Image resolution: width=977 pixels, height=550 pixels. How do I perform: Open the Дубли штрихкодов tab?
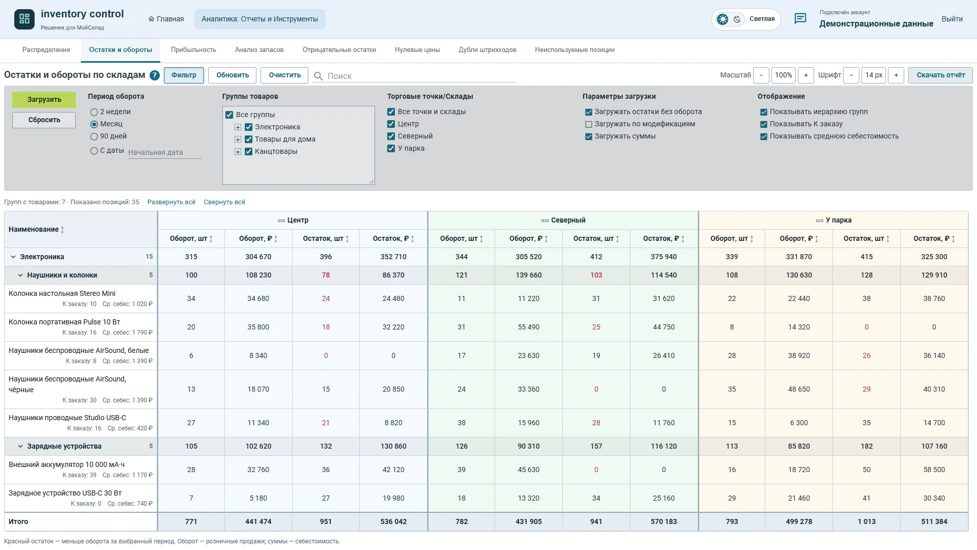tap(487, 50)
